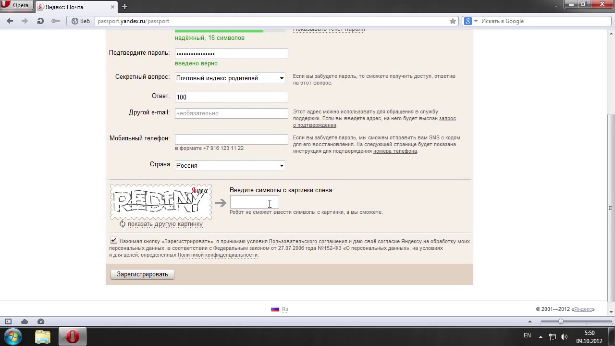
Task: Click the Веб site info badge
Action: point(80,21)
